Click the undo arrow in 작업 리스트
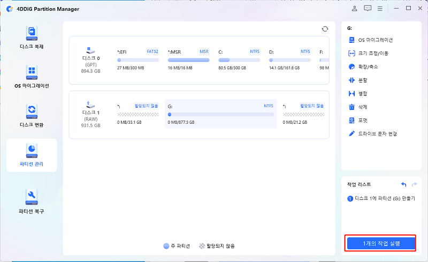The image size is (428, 262). coord(404,184)
